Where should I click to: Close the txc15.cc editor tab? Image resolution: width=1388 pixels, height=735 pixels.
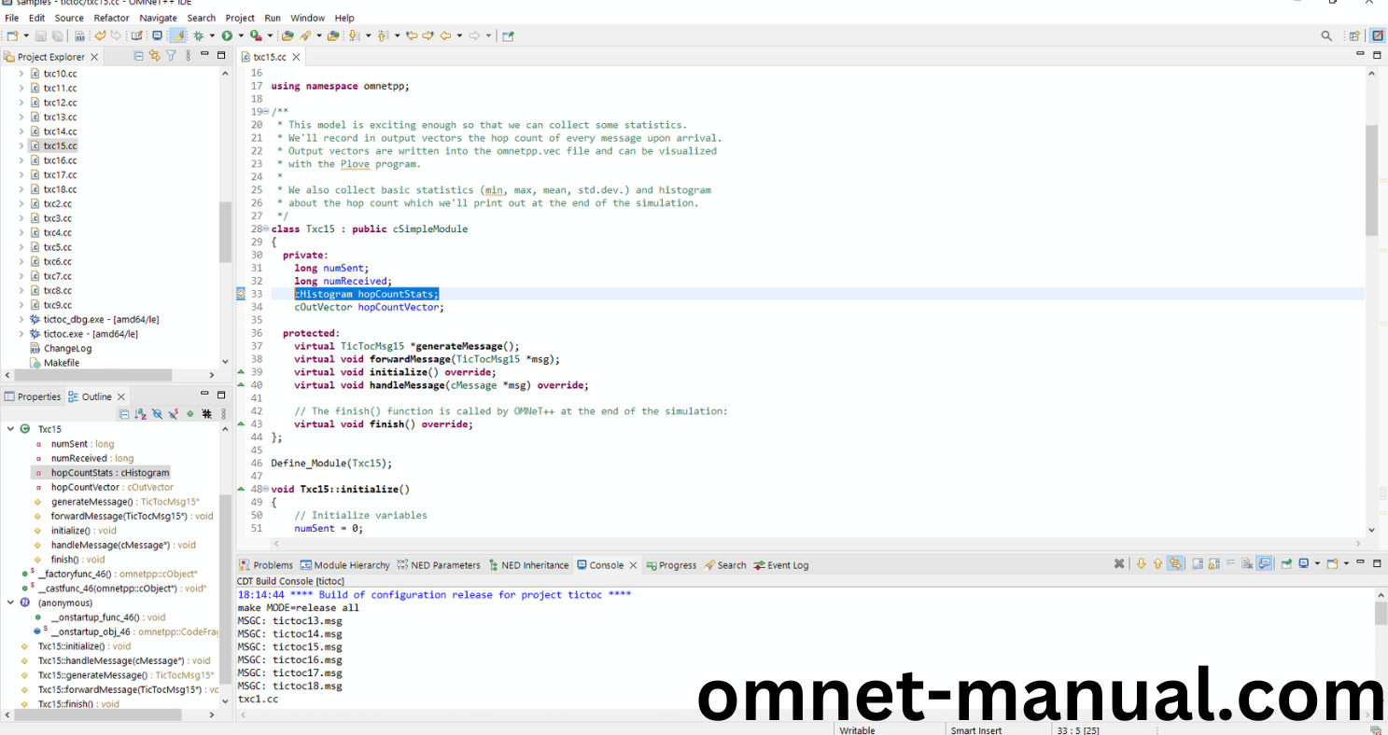[296, 57]
